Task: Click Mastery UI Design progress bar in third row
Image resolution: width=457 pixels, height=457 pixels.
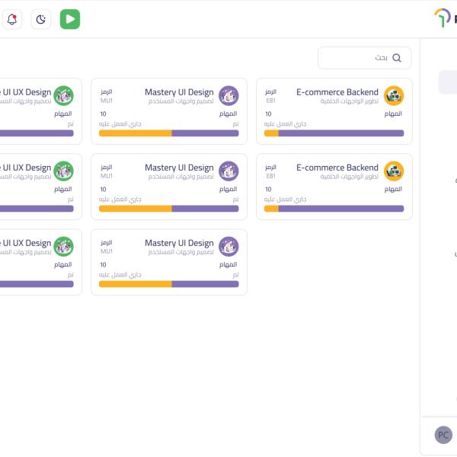Action: point(168,284)
